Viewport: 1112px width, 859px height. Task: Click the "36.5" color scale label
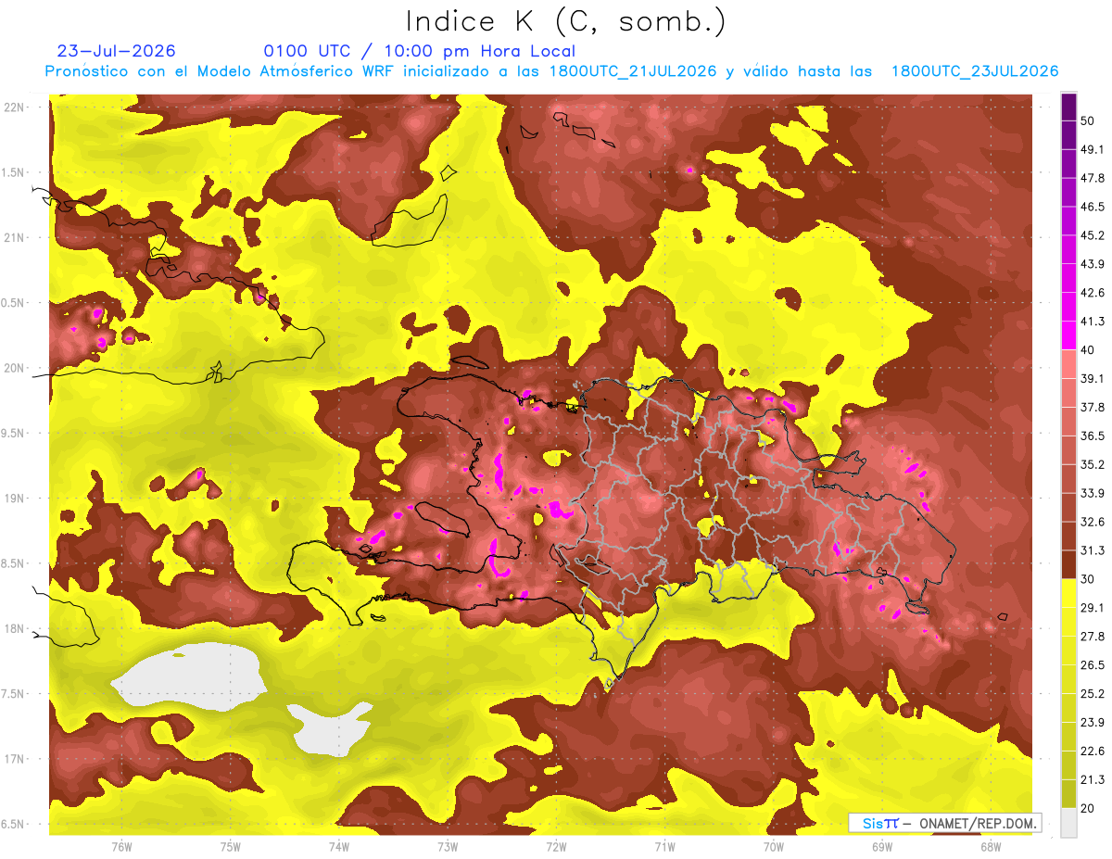[1093, 436]
